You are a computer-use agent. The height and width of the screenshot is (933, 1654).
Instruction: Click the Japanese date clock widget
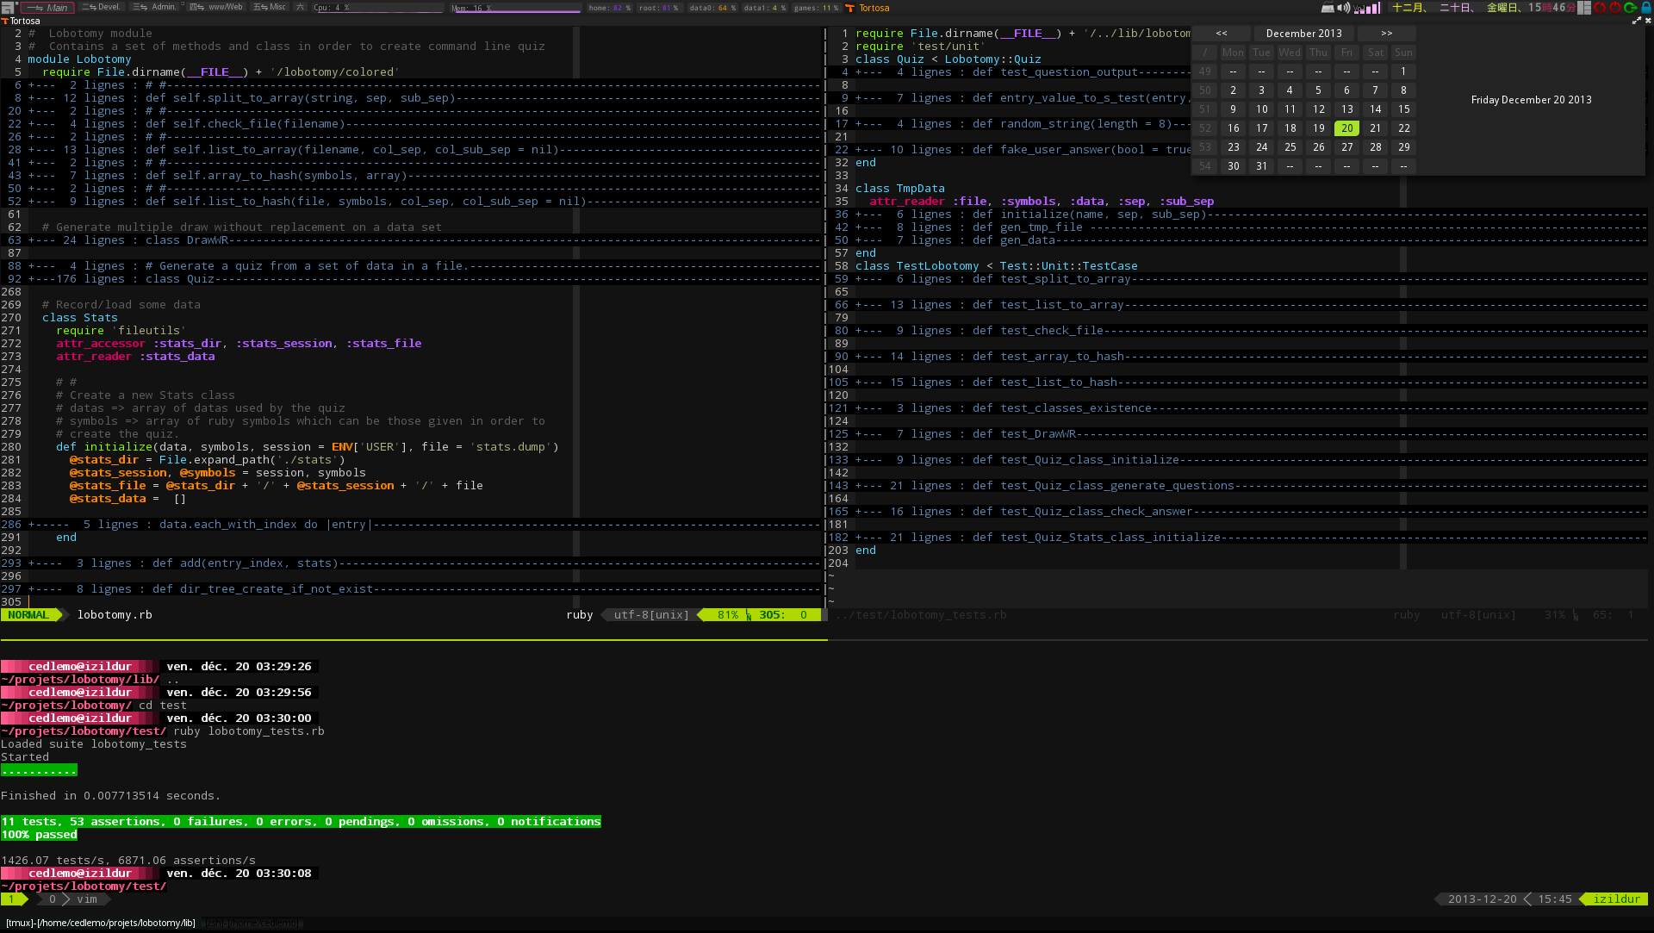(1483, 8)
